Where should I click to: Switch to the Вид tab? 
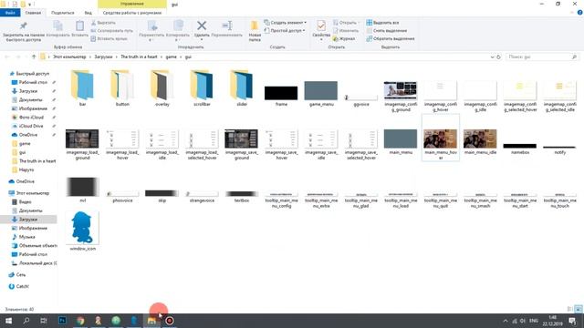click(x=88, y=13)
